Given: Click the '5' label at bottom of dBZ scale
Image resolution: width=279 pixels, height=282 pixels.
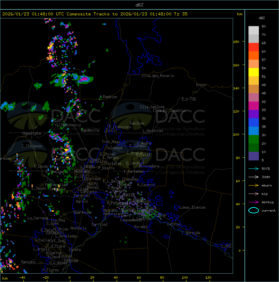Looking at the screenshot, I should point(263,160).
